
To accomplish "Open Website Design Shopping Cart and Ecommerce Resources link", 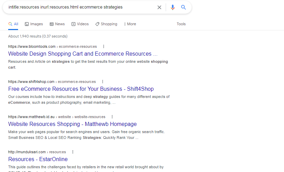I will [83, 54].
